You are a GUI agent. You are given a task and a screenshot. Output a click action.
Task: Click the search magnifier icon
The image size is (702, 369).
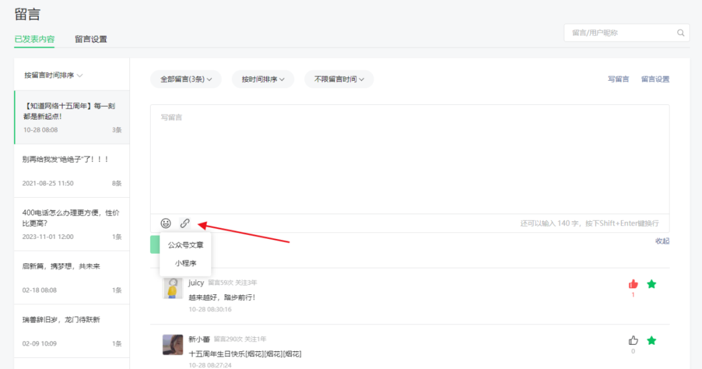(681, 33)
